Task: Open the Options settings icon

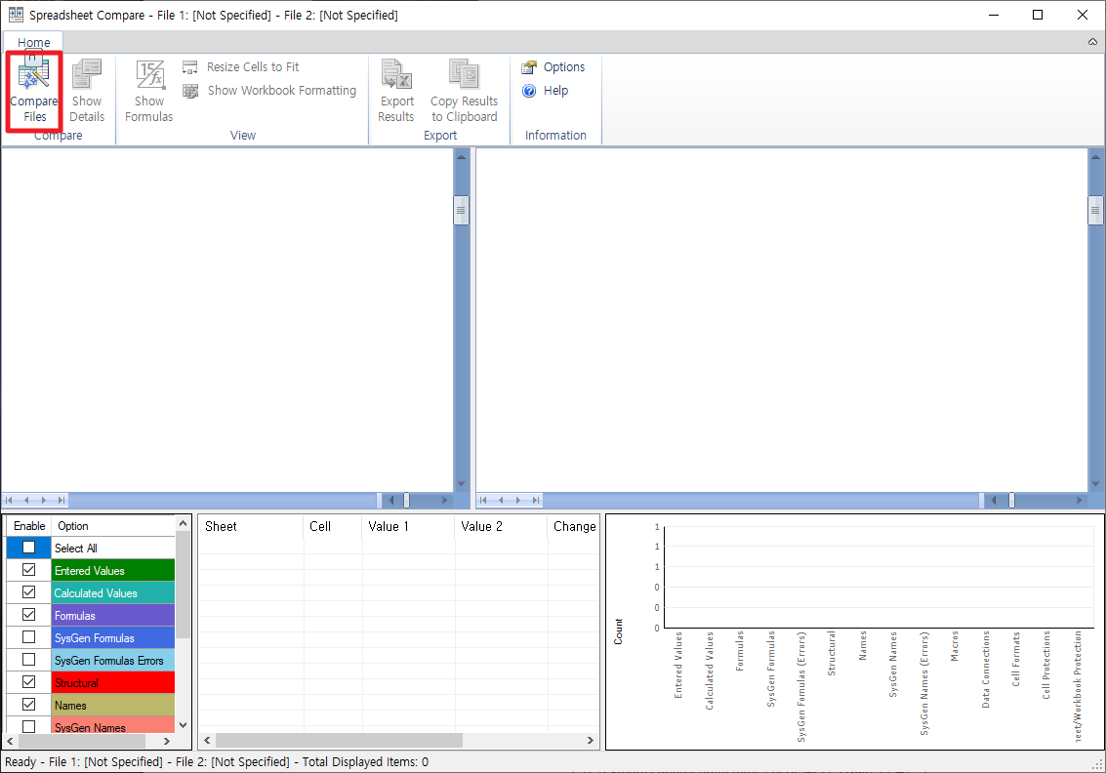Action: click(x=529, y=67)
